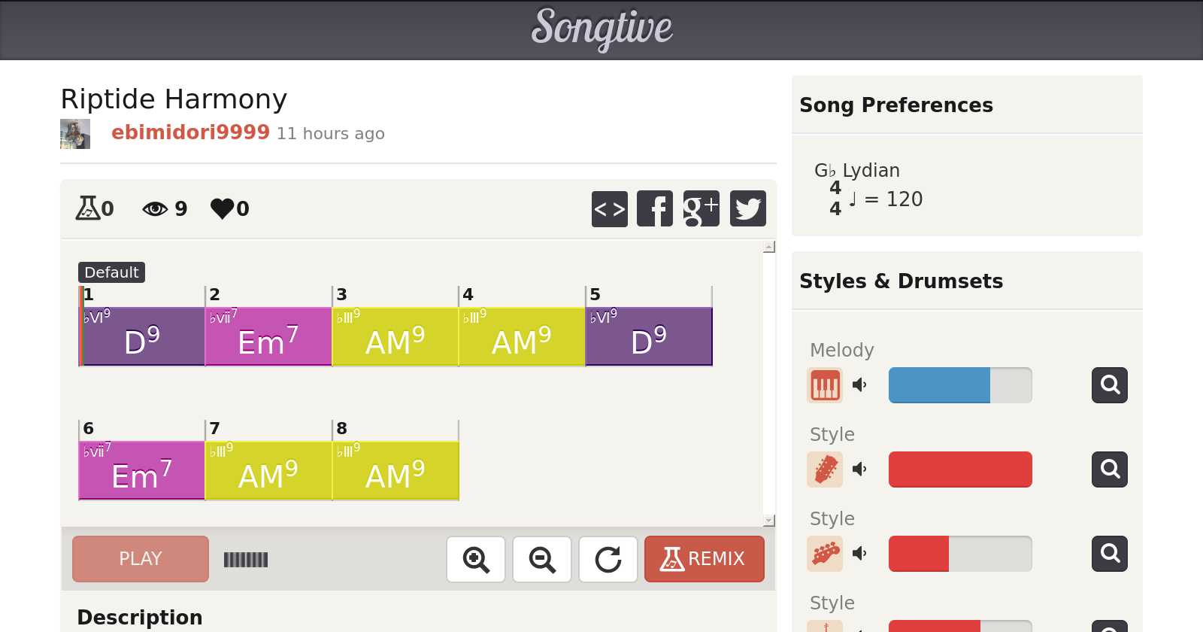Adjust the Melody volume slider
This screenshot has width=1203, height=632.
click(959, 385)
